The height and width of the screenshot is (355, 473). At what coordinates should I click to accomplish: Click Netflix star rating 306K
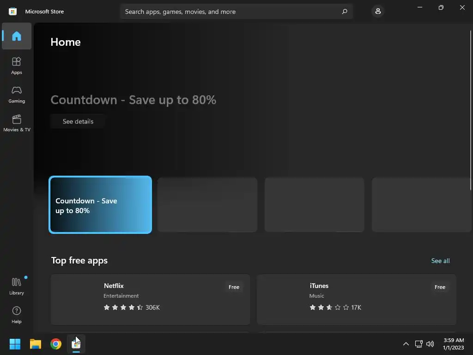tap(132, 307)
